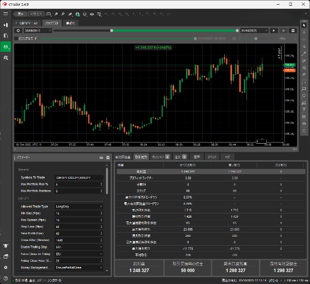Click the Symbols To Trade input field

(79, 177)
